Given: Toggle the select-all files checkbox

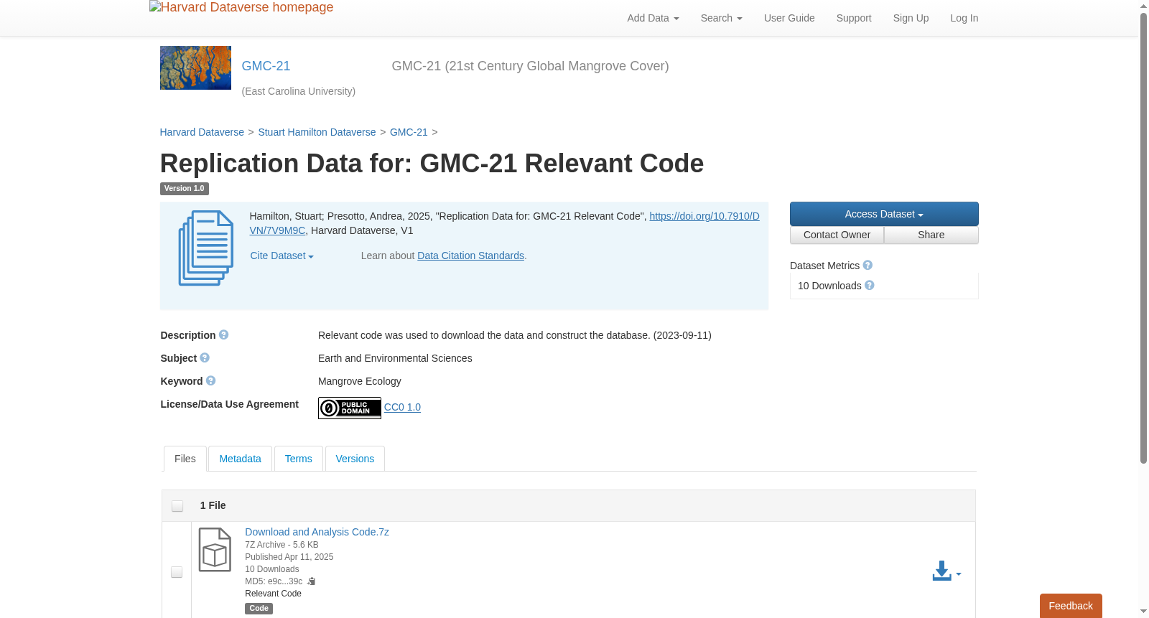Looking at the screenshot, I should pos(177,506).
